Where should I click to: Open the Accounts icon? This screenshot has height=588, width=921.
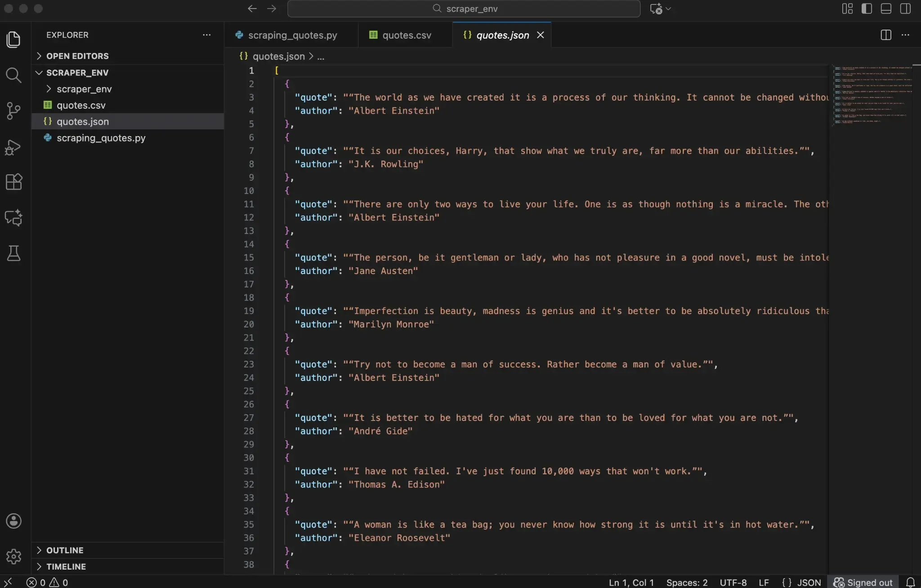click(13, 521)
